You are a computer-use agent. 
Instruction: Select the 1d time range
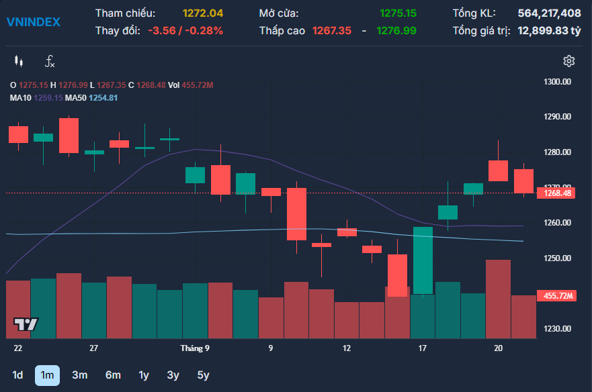coord(17,375)
